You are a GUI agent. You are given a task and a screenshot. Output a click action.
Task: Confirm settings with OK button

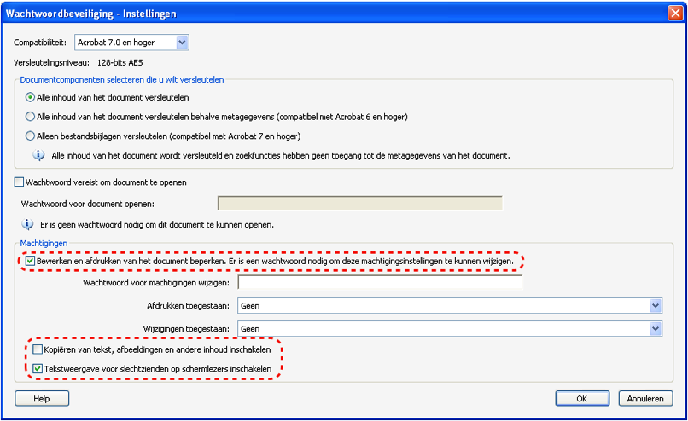(582, 398)
